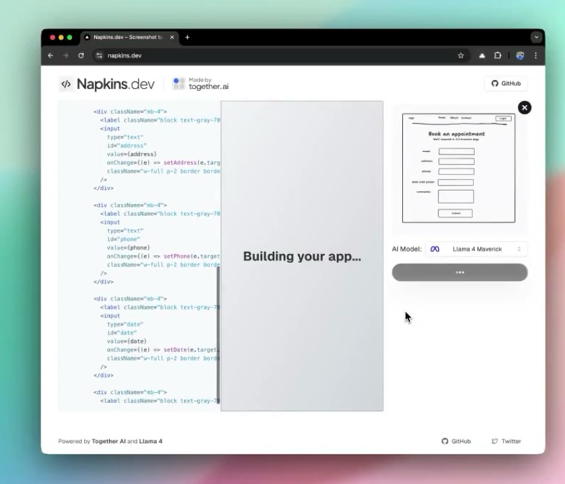Image resolution: width=565 pixels, height=484 pixels.
Task: Open the browser extensions puzzle icon
Action: [497, 55]
